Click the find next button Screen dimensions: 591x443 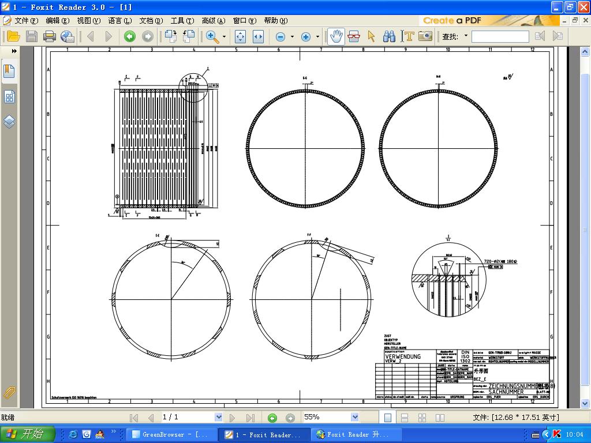tap(558, 36)
